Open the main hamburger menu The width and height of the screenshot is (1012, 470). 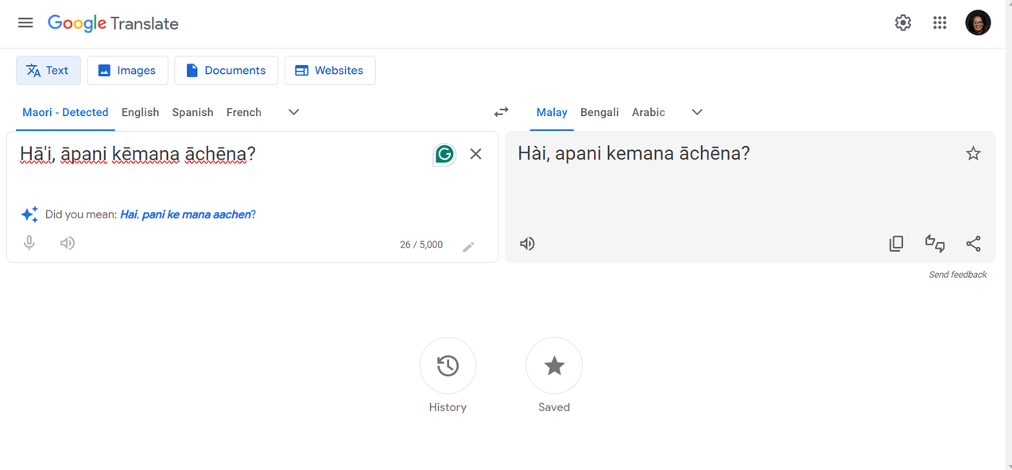pyautogui.click(x=25, y=23)
